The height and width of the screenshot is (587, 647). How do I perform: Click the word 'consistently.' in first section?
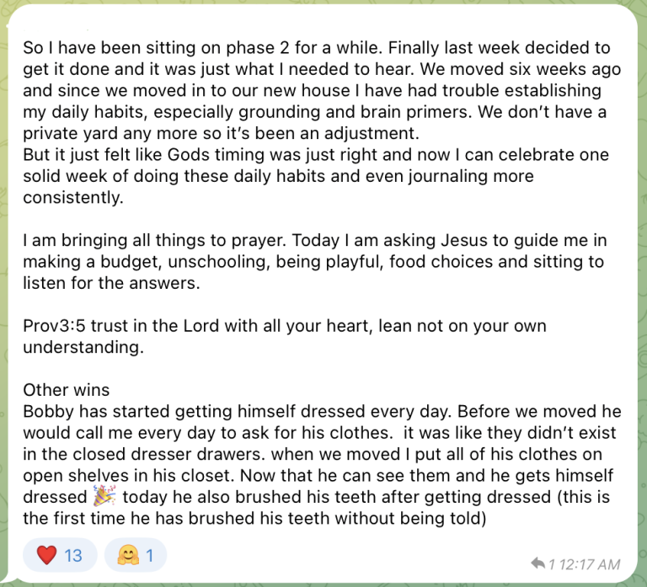click(73, 197)
